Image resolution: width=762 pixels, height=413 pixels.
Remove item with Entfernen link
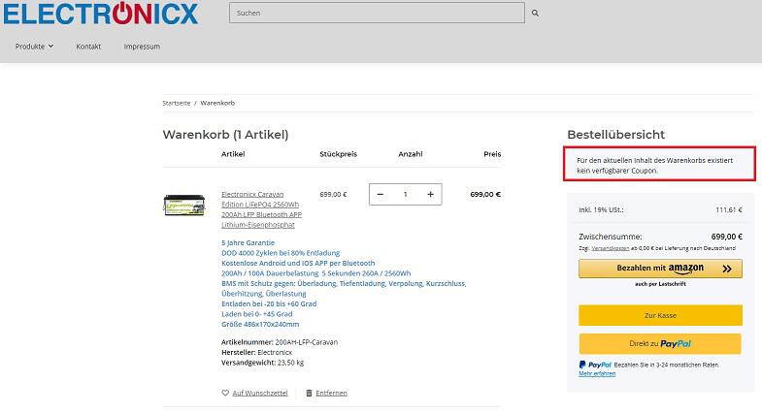point(331,393)
